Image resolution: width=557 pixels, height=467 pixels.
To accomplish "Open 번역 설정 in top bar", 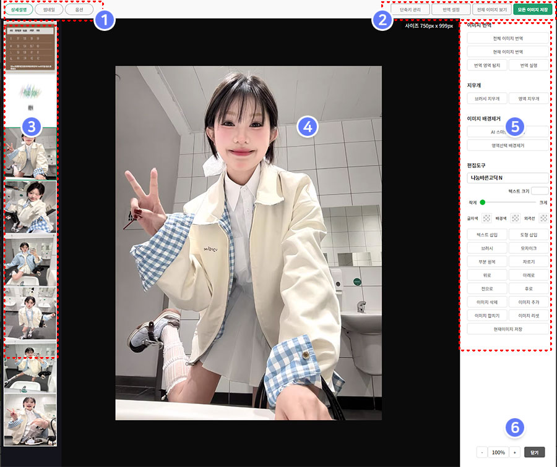I will click(x=450, y=10).
